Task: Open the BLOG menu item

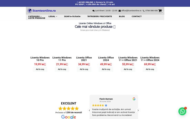Action: (x=122, y=16)
